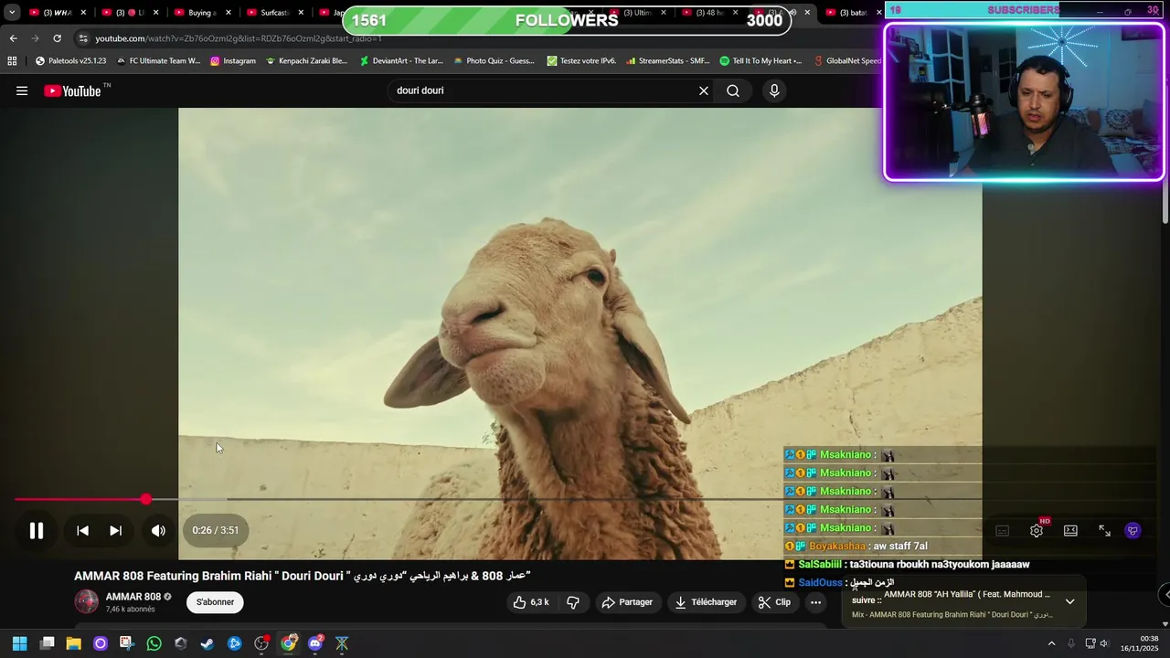Mute the video volume speaker icon
This screenshot has width=1170, height=658.
[x=158, y=530]
